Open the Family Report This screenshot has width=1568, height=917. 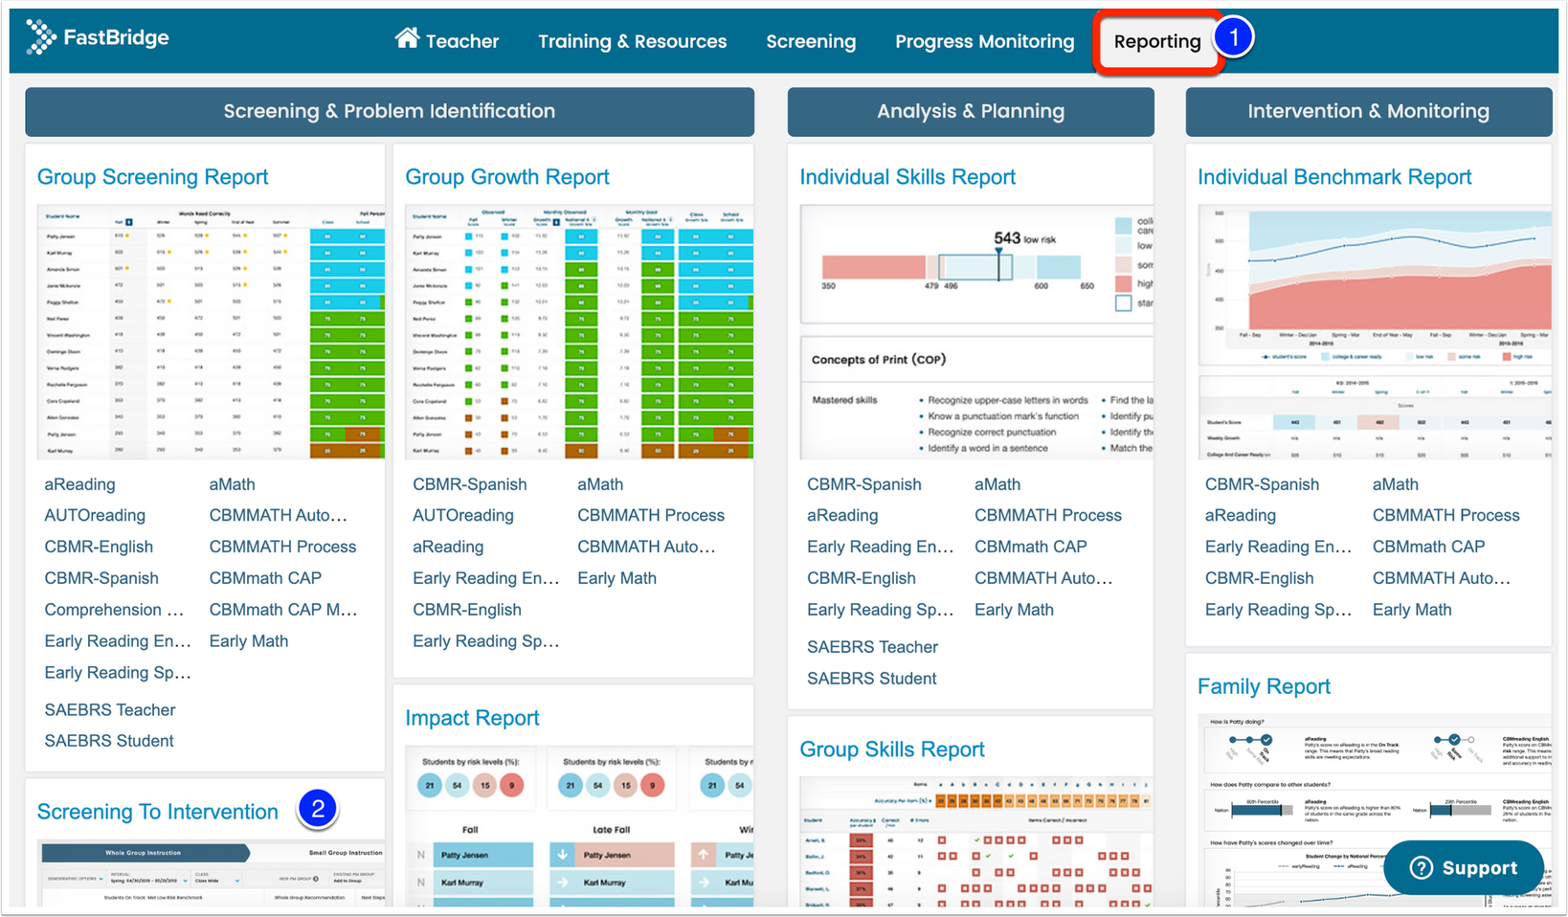(x=1264, y=686)
